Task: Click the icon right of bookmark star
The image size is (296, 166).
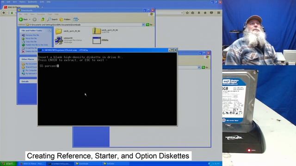Action: [x=193, y=13]
